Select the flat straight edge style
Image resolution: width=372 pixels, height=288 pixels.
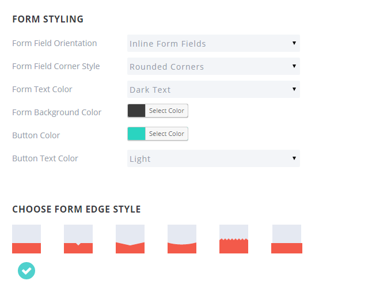26,239
